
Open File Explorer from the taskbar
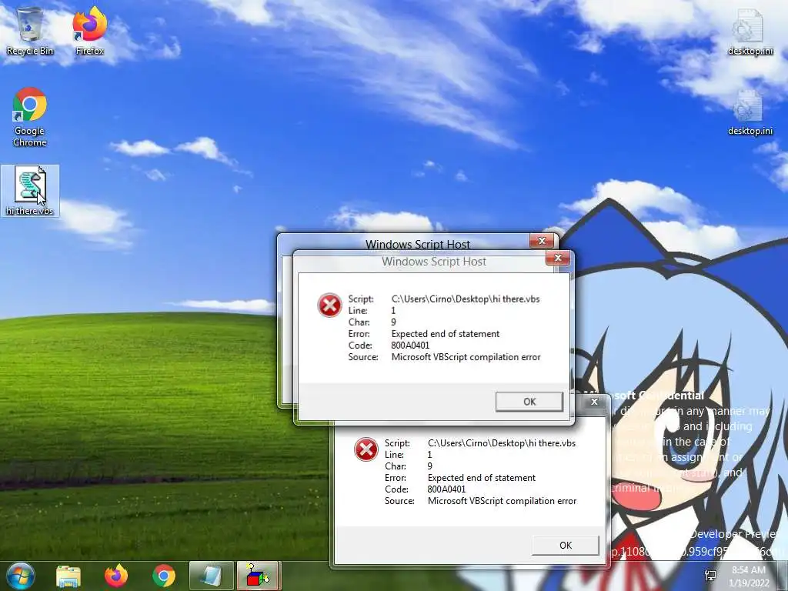[68, 576]
